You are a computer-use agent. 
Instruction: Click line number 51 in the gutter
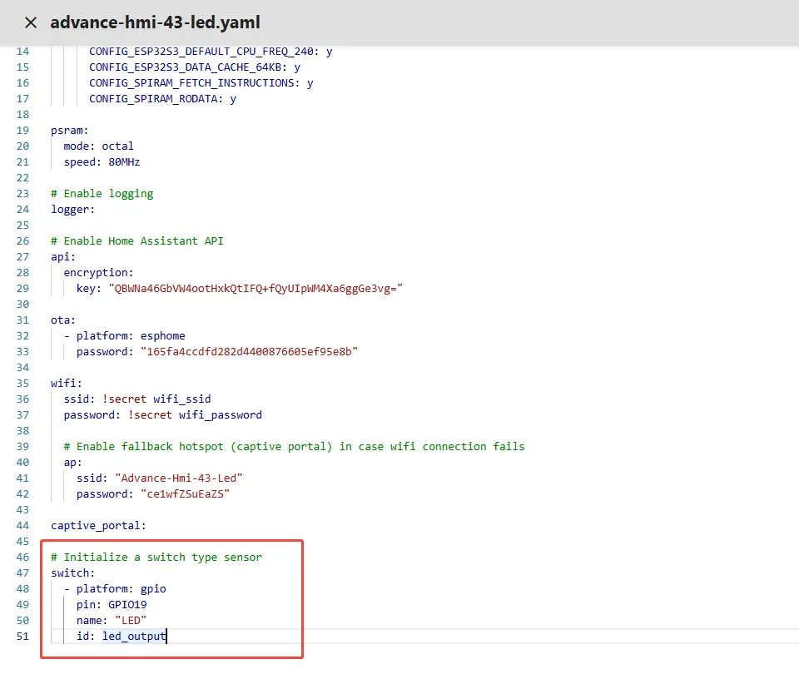tap(22, 637)
